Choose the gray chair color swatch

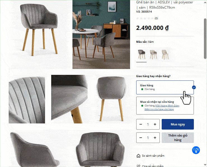pyautogui.click(x=142, y=54)
